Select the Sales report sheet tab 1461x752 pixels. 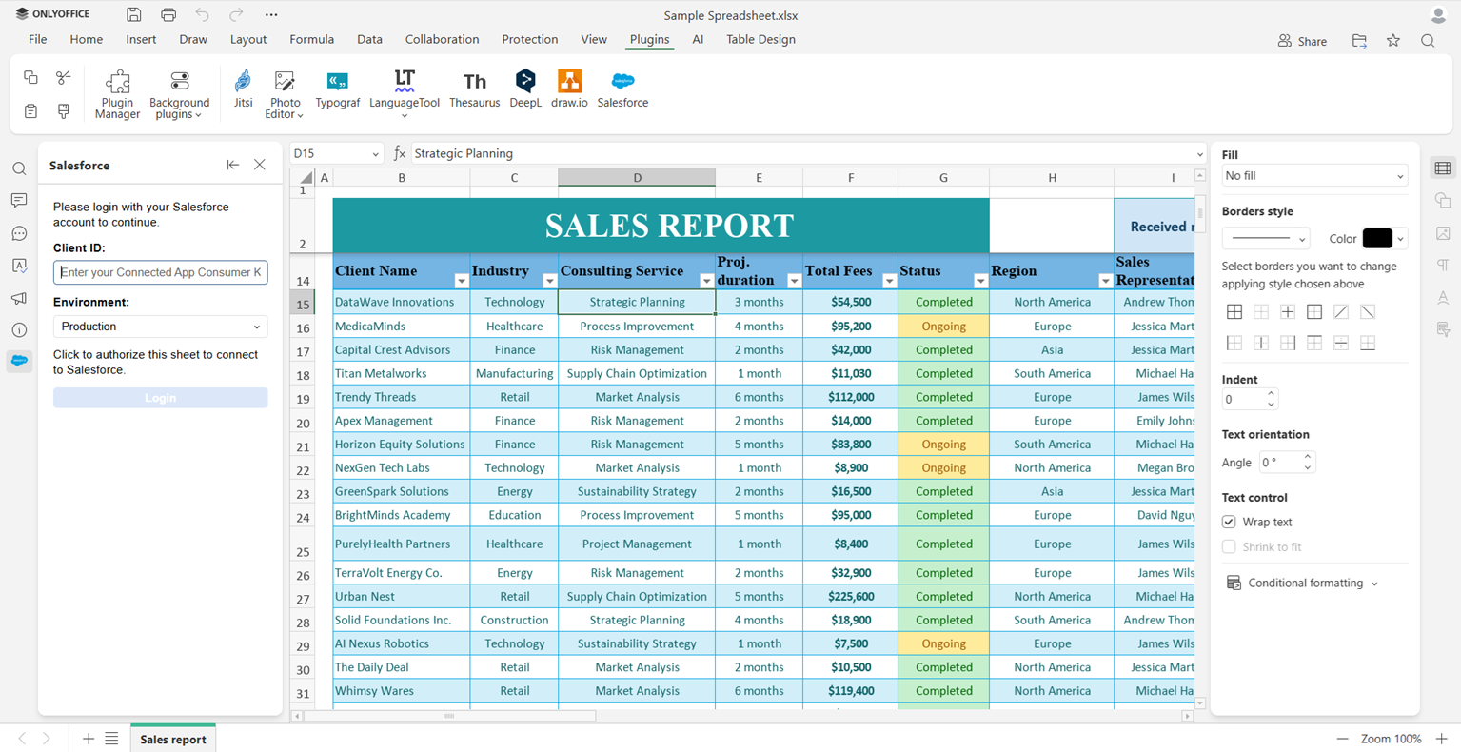(x=173, y=739)
